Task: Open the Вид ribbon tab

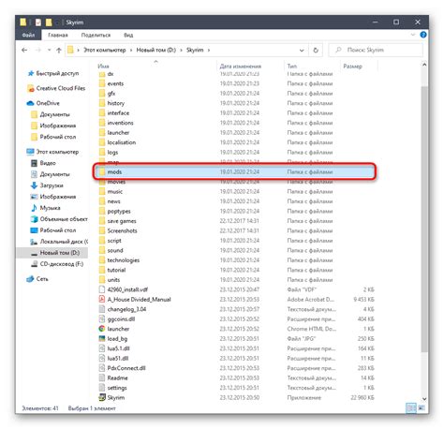Action: [x=128, y=35]
